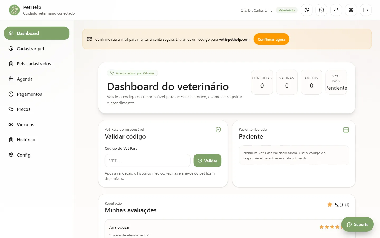This screenshot has width=380, height=238.
Task: Click the calendar icon in Paciente card
Action: pos(346,130)
